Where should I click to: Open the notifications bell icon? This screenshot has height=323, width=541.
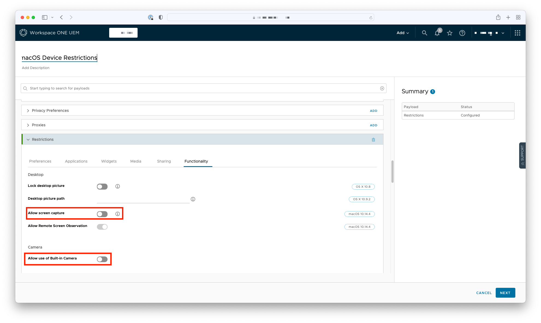pyautogui.click(x=437, y=33)
